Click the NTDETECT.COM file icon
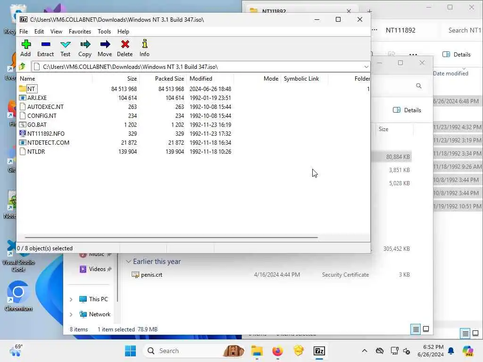 click(23, 142)
